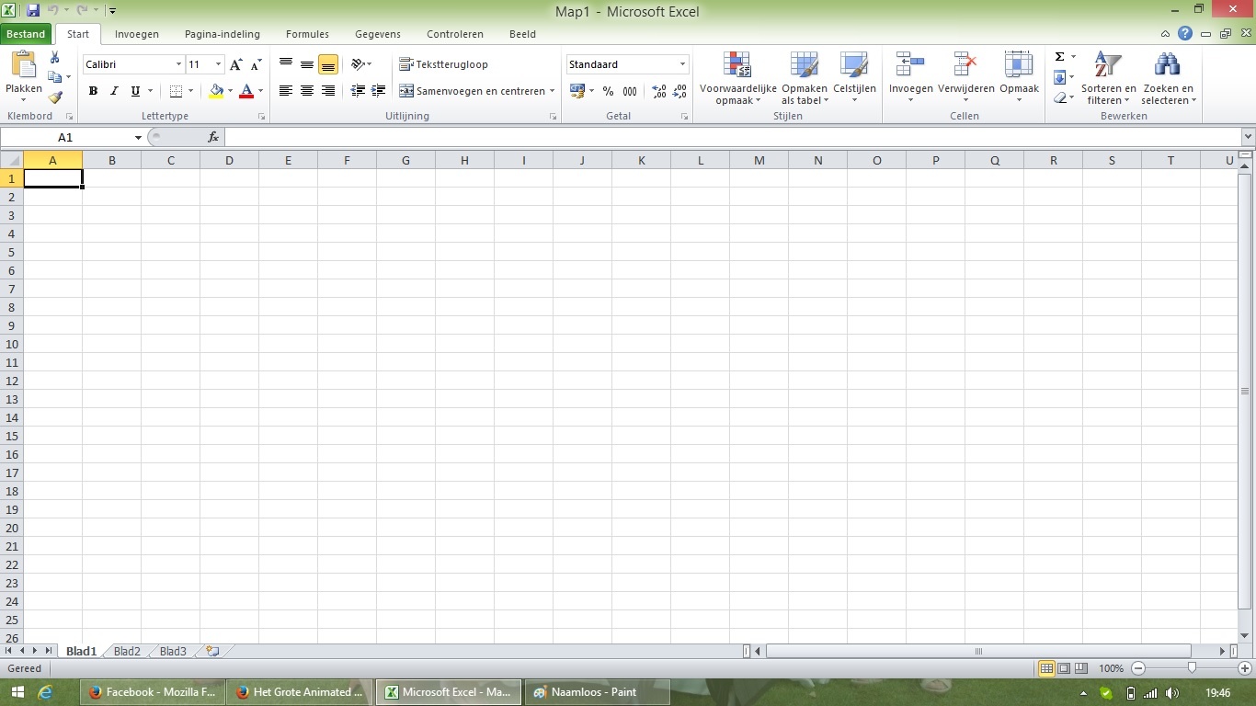
Task: Click the Sorteren en filteren button
Action: (x=1109, y=78)
